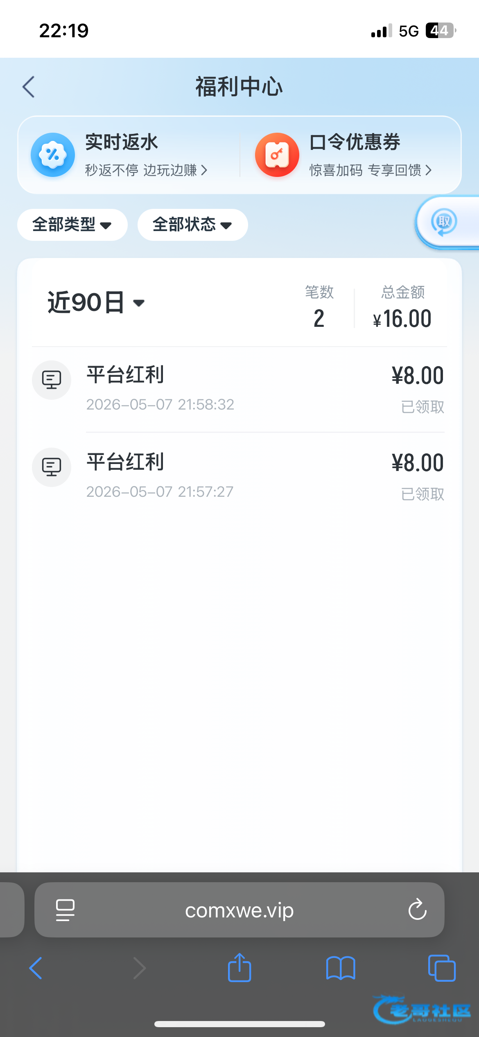Open Safari page settings icon in address bar
479x1037 pixels.
point(65,910)
